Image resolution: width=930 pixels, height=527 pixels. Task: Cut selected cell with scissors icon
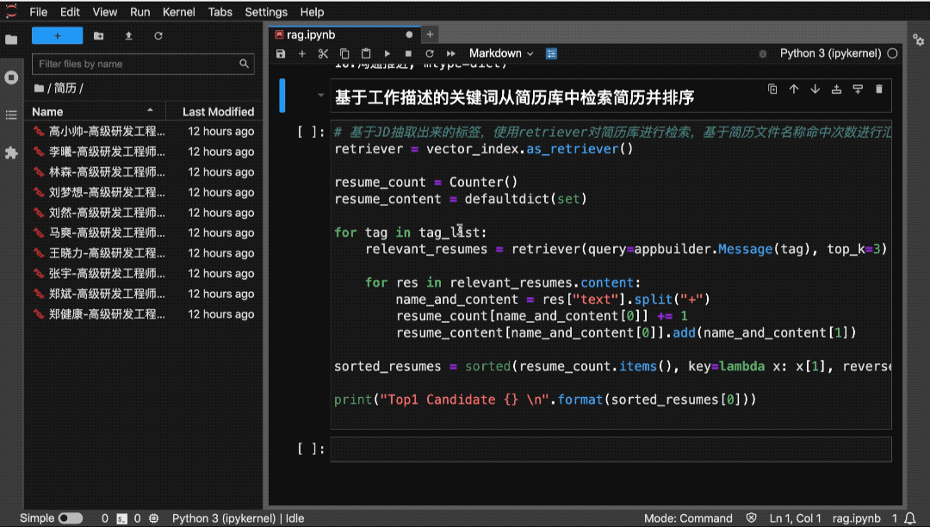click(x=323, y=53)
